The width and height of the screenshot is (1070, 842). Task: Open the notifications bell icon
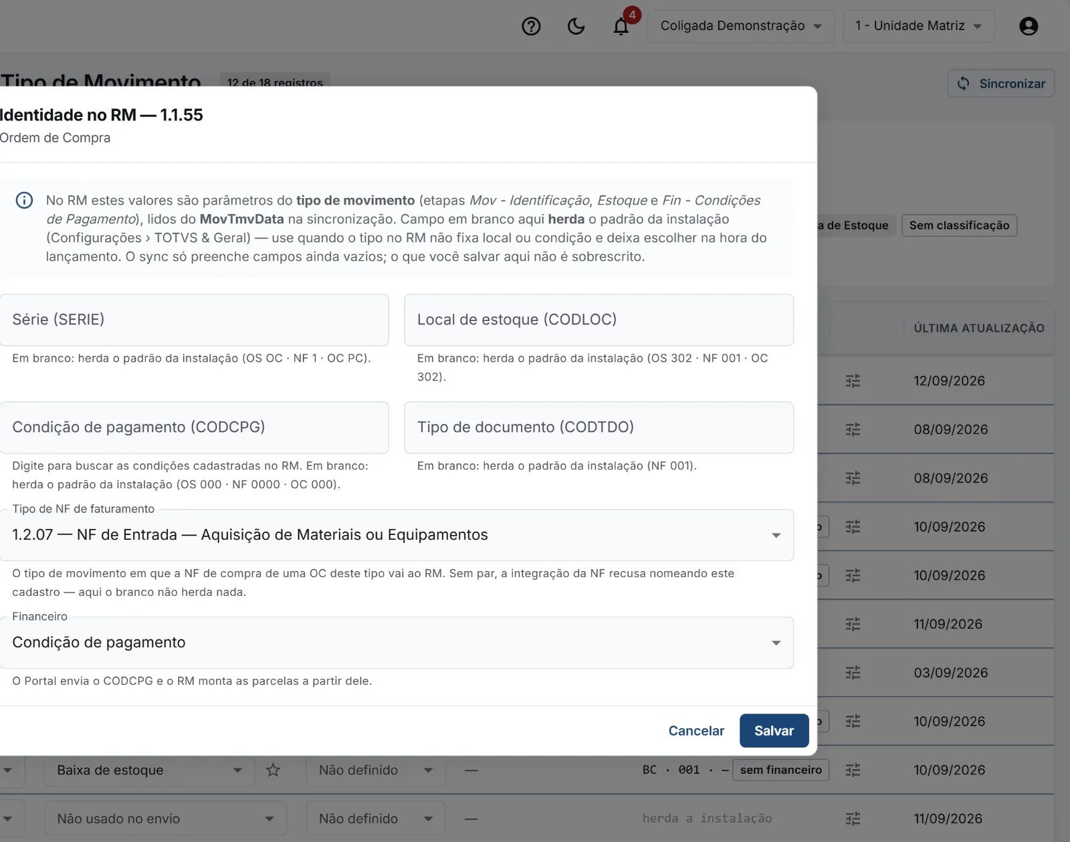[x=621, y=26]
